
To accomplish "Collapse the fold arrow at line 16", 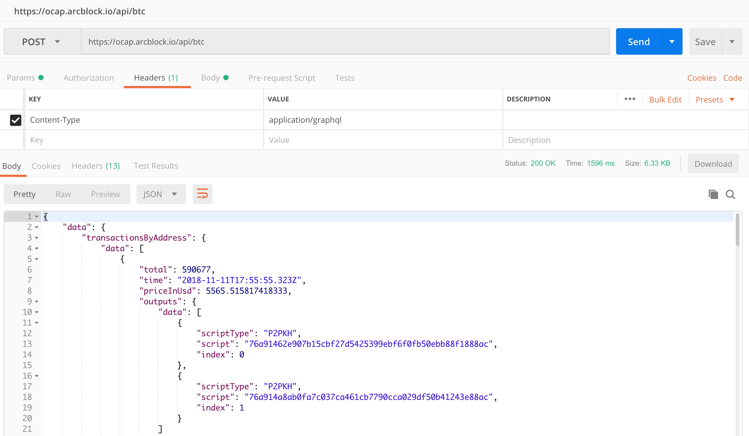I will (37, 376).
